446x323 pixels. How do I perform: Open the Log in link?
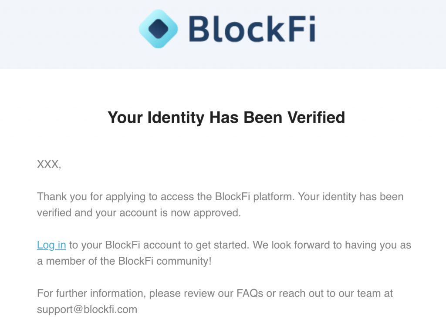[51, 245]
